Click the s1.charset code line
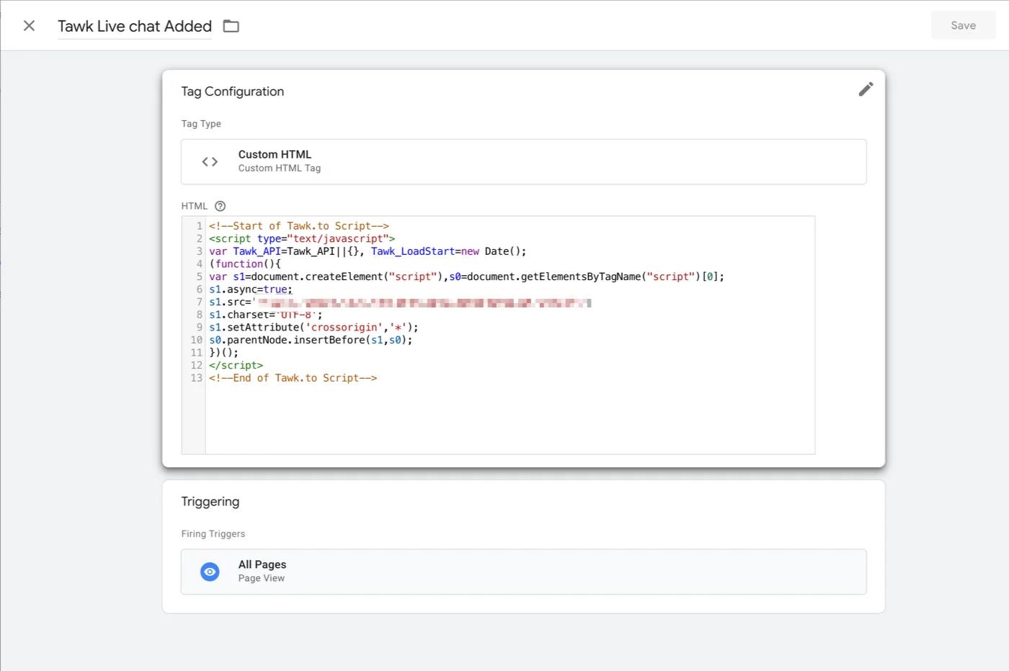This screenshot has height=671, width=1009. tap(266, 315)
